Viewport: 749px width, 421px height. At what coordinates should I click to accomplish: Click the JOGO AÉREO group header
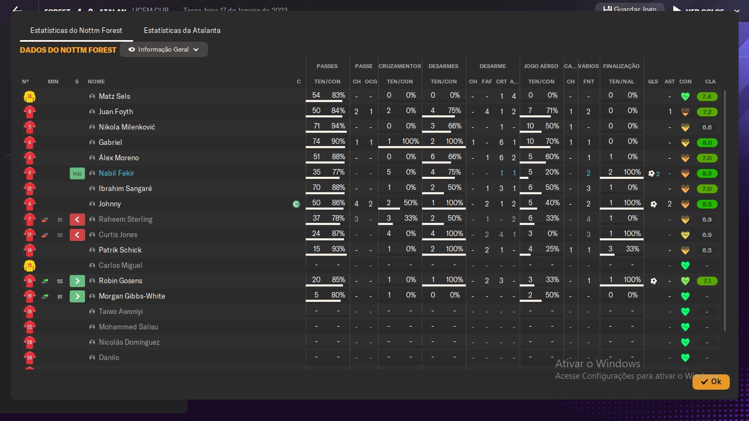pyautogui.click(x=541, y=66)
